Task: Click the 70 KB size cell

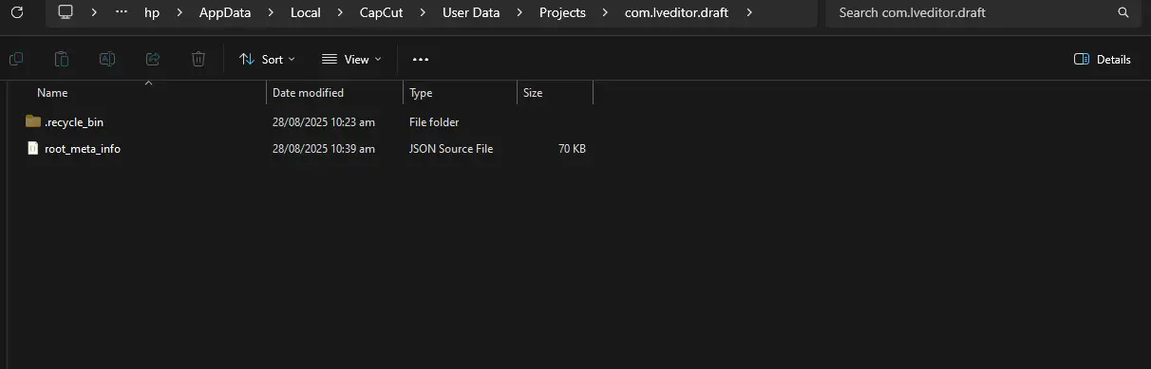Action: coord(572,148)
